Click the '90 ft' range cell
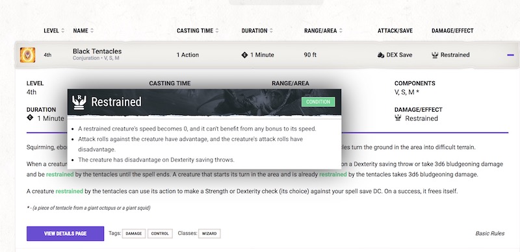The image size is (520, 252). point(310,55)
